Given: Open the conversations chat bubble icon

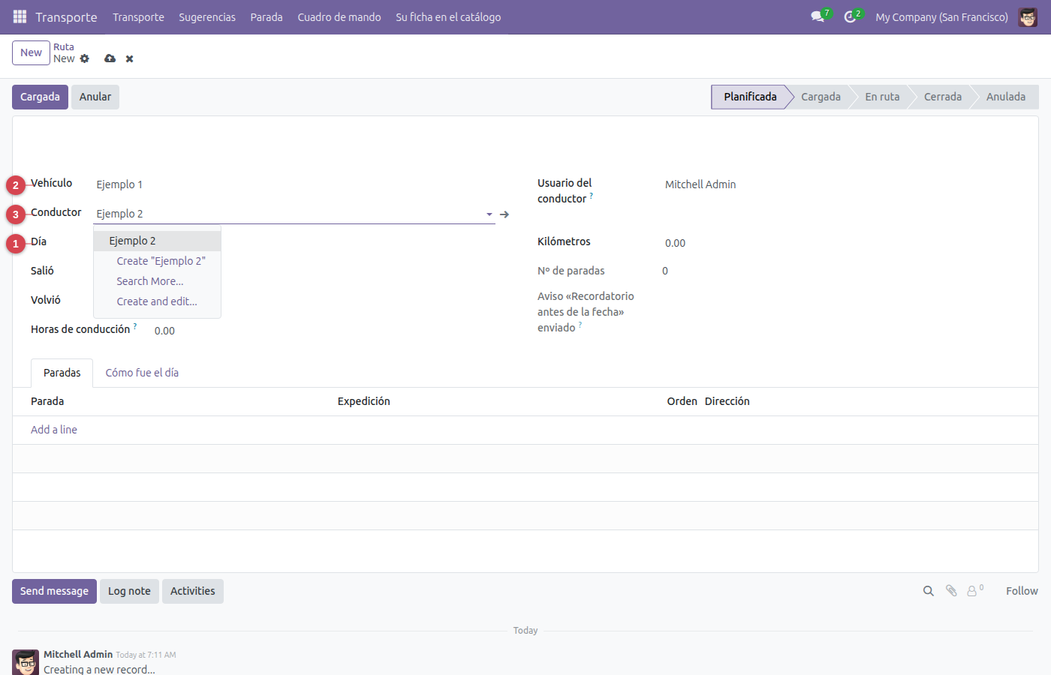Looking at the screenshot, I should [x=818, y=16].
